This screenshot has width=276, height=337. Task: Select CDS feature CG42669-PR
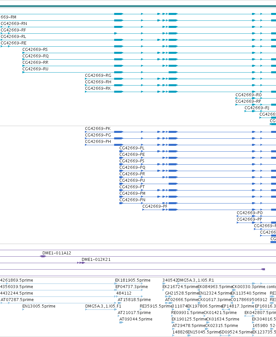tap(132, 174)
